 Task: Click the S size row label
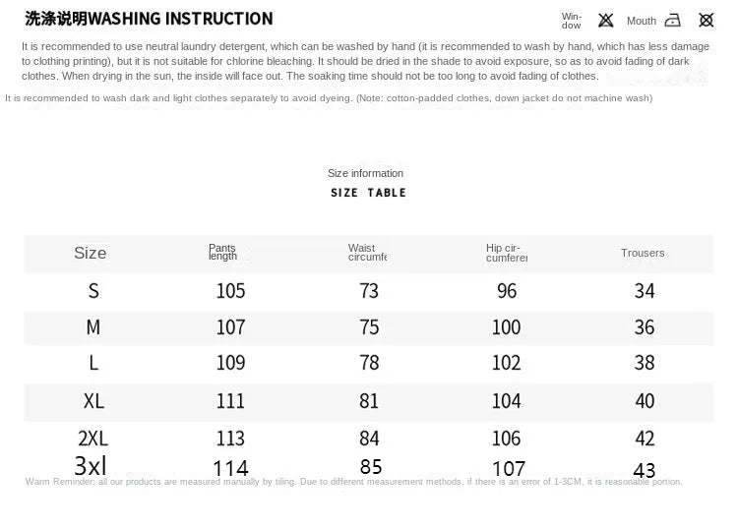[93, 290]
